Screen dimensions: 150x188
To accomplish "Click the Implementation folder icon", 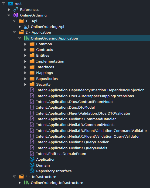I will pyautogui.click(x=32, y=61).
